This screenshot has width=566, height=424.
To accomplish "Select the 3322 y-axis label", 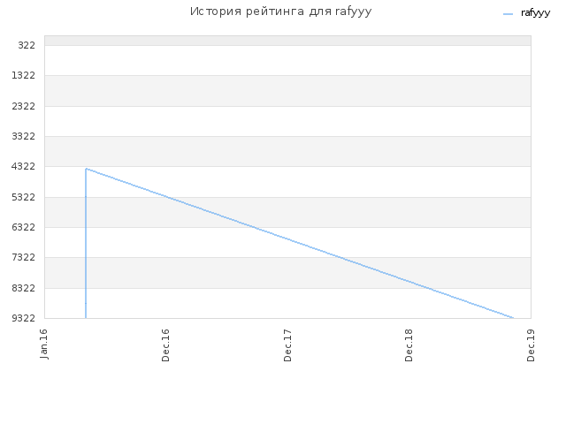I will (24, 136).
